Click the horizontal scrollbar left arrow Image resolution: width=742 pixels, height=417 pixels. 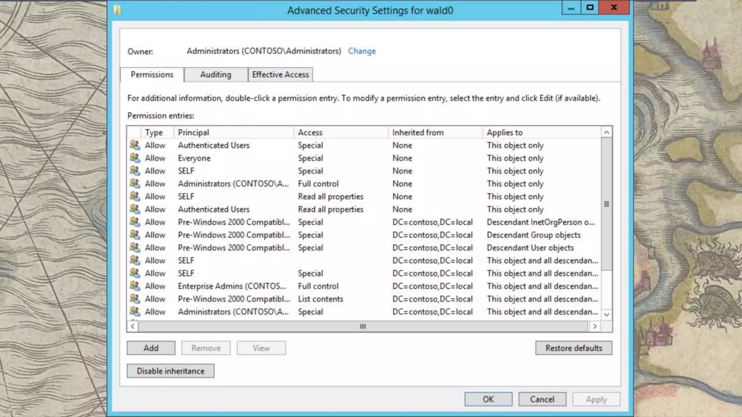[133, 326]
